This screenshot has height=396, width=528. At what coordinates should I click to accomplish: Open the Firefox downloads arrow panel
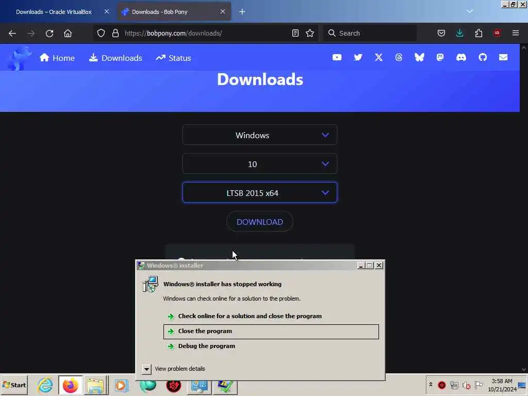coord(459,33)
